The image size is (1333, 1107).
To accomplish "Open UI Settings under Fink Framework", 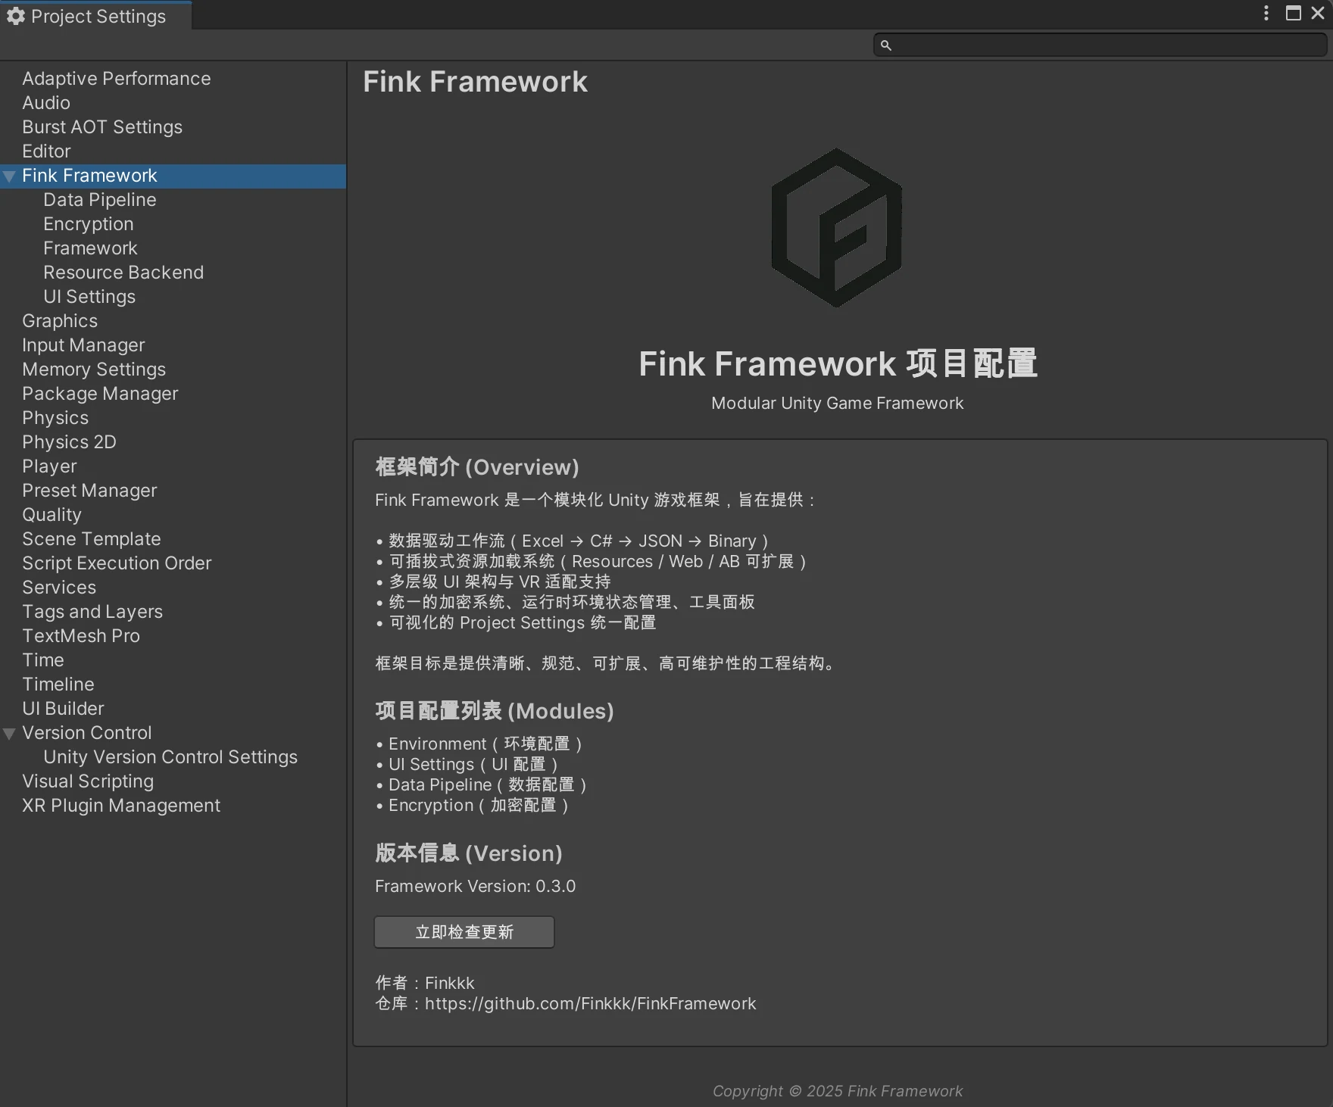I will (89, 297).
